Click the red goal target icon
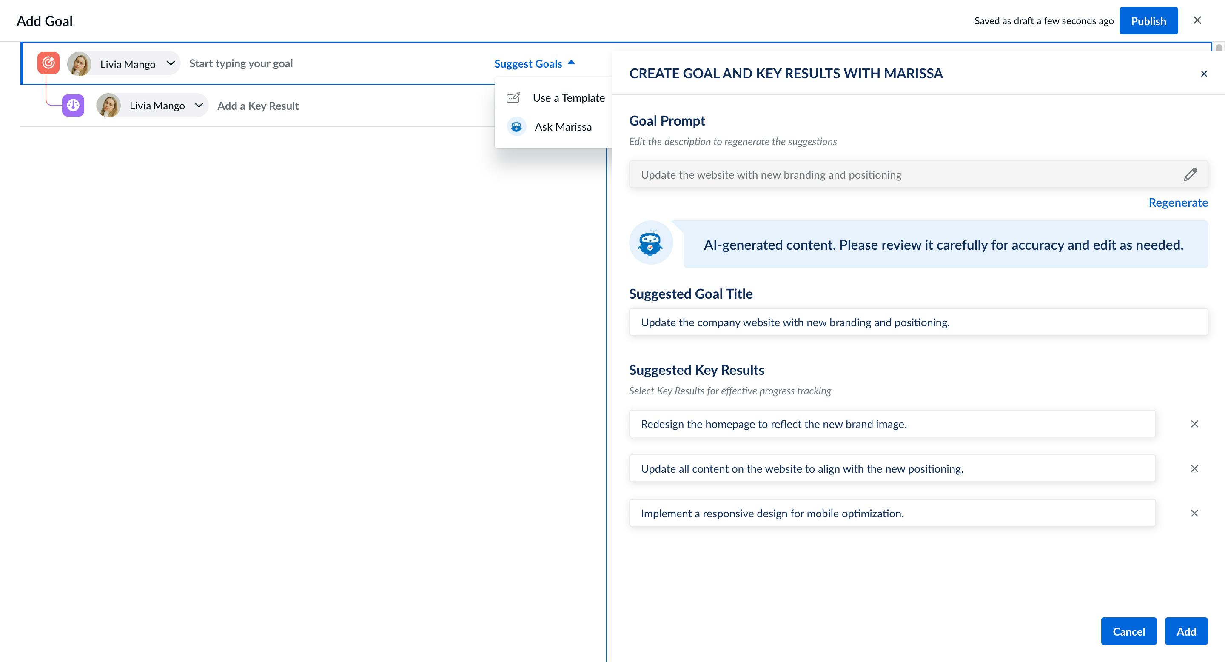This screenshot has height=662, width=1225. (48, 63)
